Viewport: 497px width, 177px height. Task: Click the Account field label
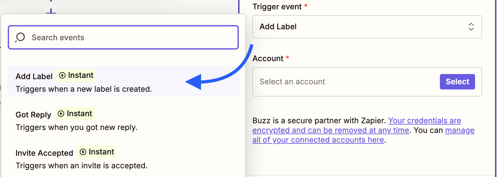[x=268, y=59]
